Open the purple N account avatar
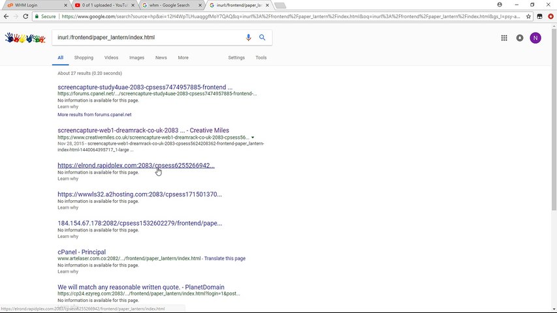The height and width of the screenshot is (313, 557). point(535,38)
